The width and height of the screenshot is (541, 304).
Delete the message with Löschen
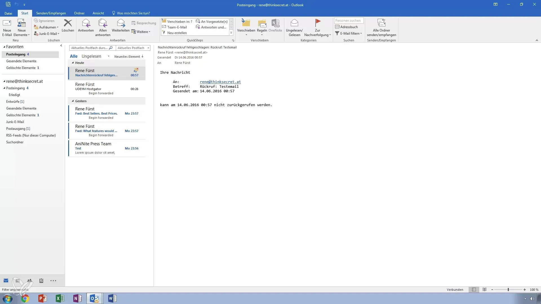[x=68, y=26]
